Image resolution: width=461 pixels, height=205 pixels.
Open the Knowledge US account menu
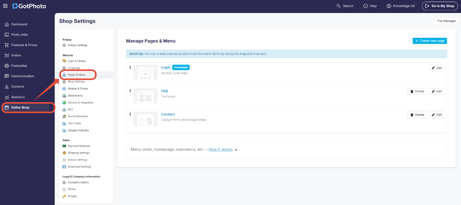pyautogui.click(x=401, y=6)
